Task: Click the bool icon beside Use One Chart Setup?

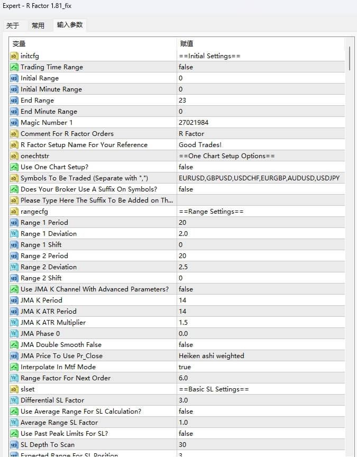Action: coord(14,167)
